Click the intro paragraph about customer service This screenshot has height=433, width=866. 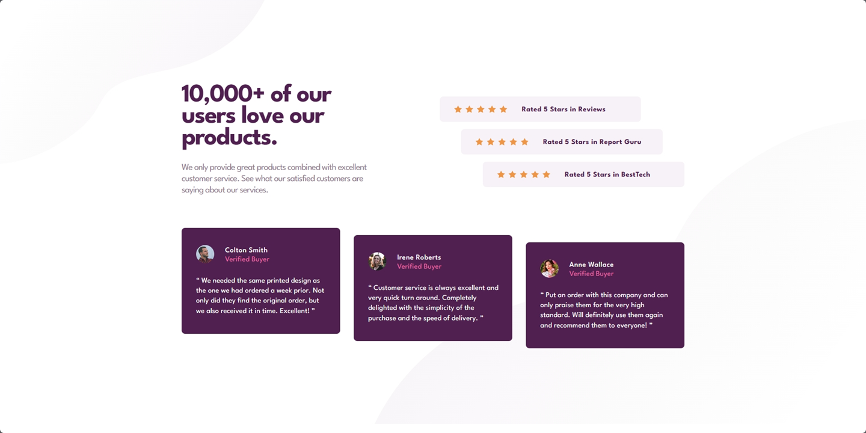tap(274, 178)
